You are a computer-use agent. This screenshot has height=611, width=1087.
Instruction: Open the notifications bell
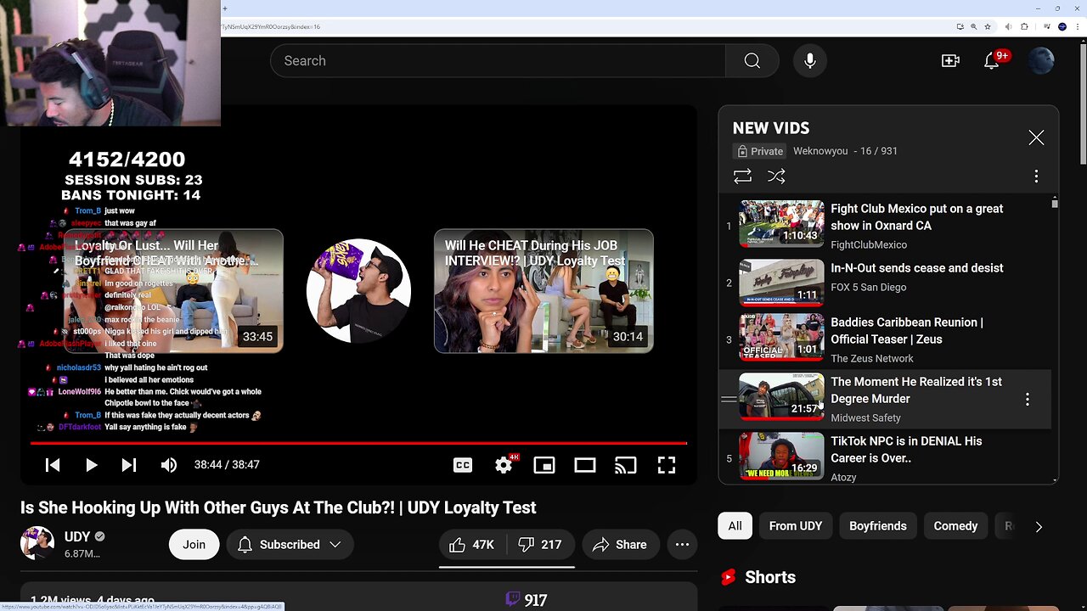tap(992, 61)
